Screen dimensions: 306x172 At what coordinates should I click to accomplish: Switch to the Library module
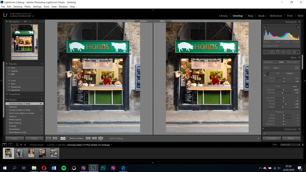[223, 16]
